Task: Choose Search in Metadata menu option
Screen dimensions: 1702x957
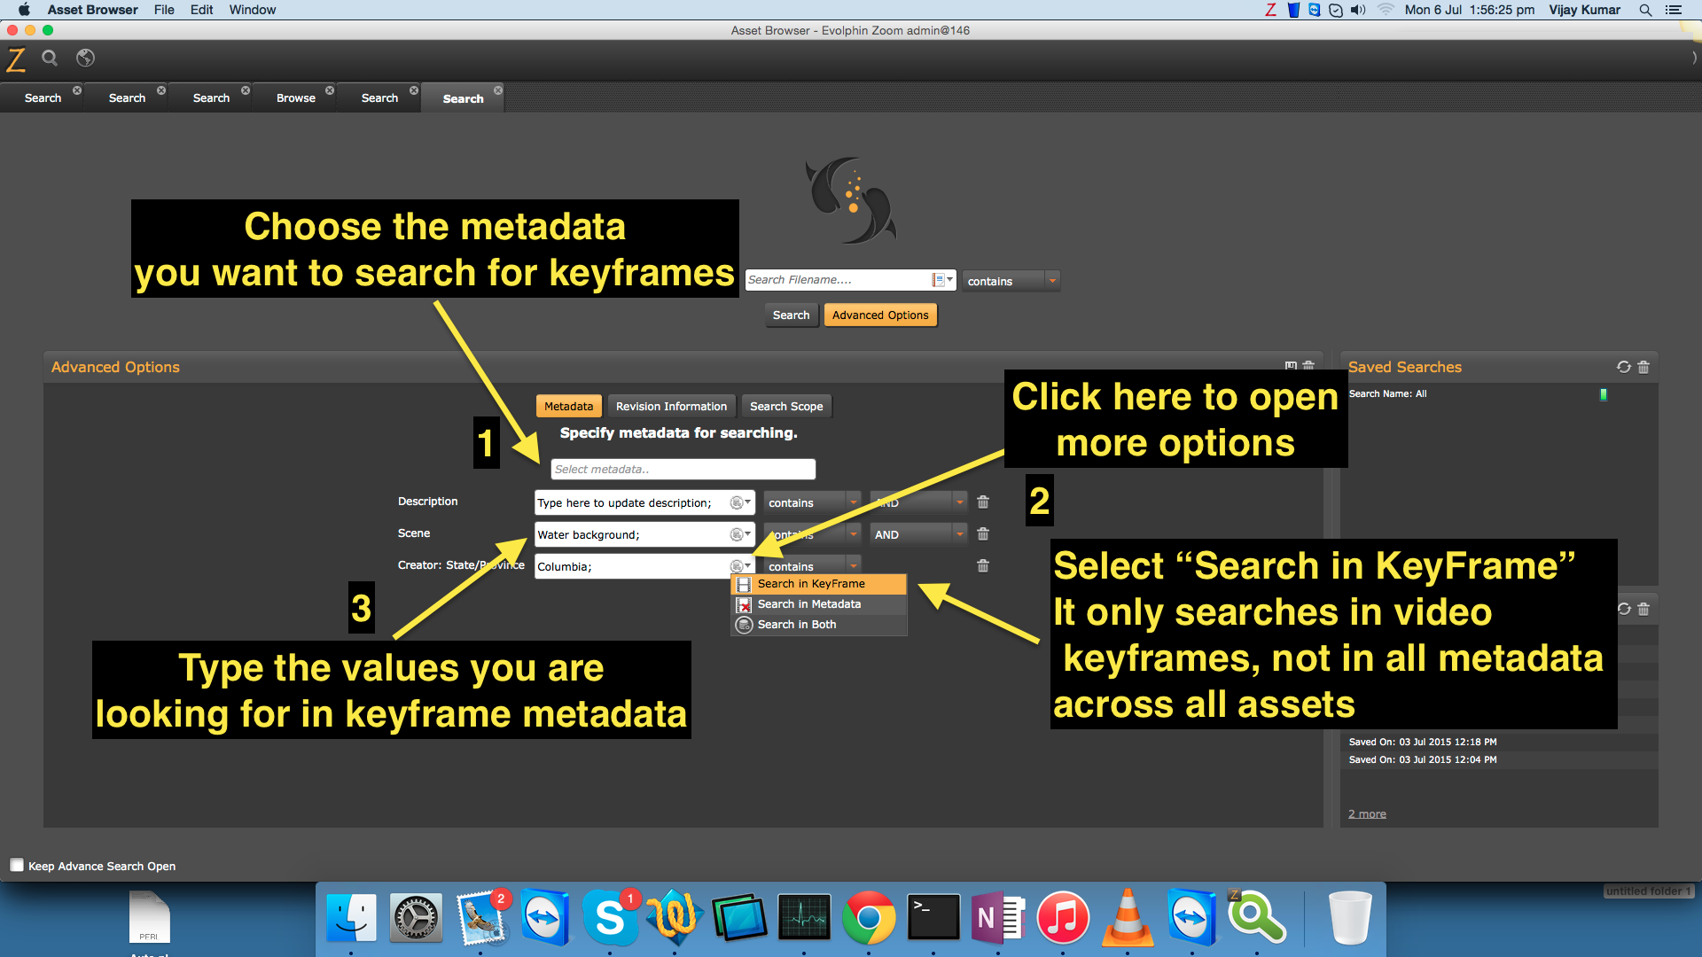Action: (x=808, y=604)
